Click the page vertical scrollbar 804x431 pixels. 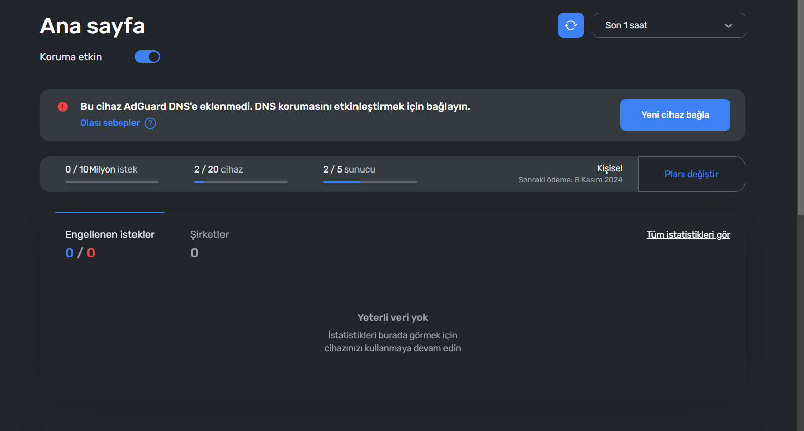[x=800, y=108]
